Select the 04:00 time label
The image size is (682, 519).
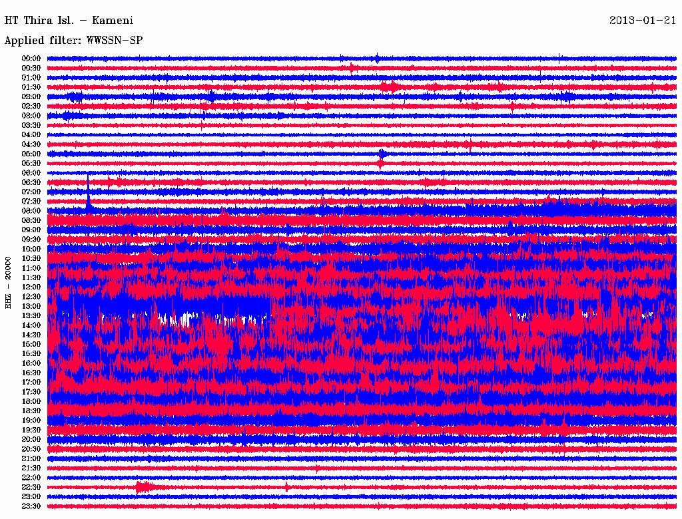(31, 135)
